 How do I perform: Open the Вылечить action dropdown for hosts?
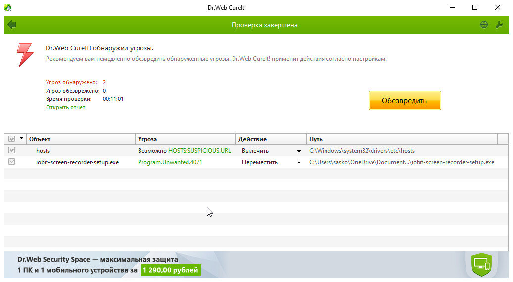(x=299, y=151)
